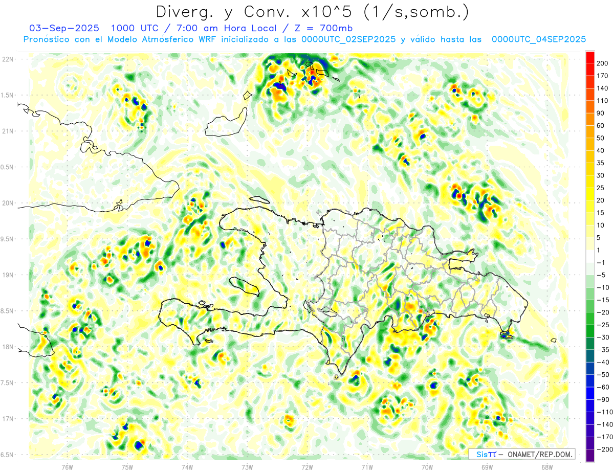Click the colorbar value '200'
Screen dimensions: 614x474
603,63
